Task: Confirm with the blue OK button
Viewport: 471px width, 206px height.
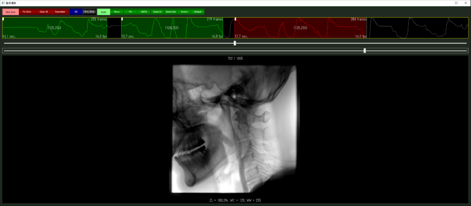Action: (76, 11)
